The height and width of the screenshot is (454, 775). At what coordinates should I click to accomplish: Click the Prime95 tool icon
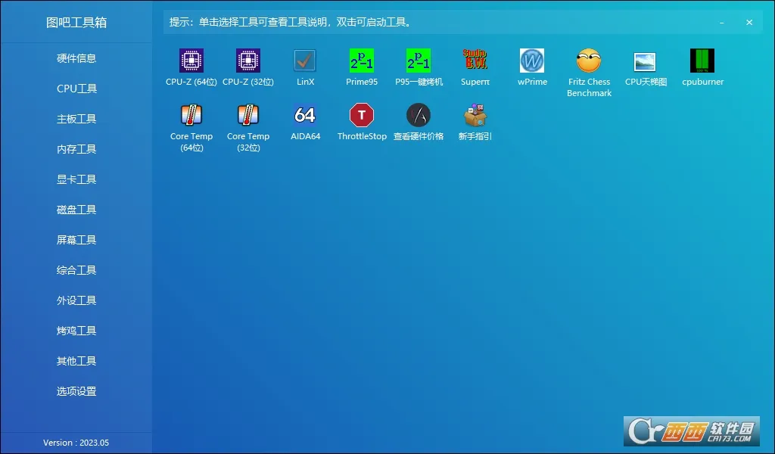click(x=362, y=61)
